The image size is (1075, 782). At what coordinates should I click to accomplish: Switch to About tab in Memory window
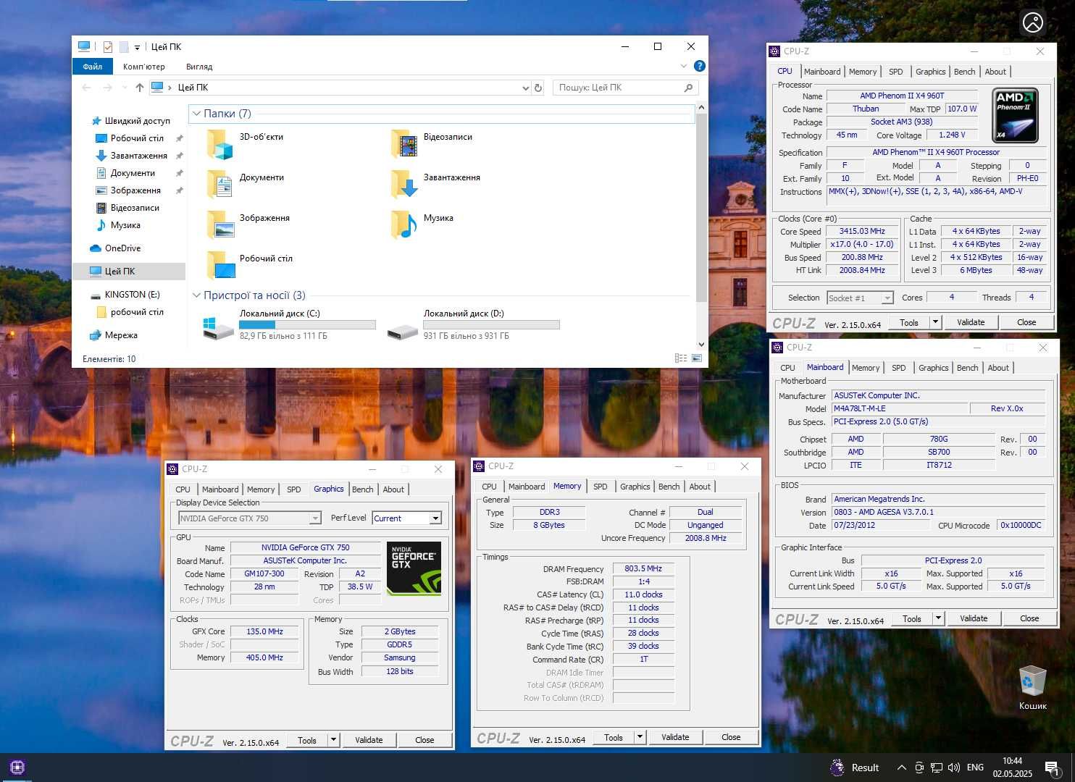point(699,487)
